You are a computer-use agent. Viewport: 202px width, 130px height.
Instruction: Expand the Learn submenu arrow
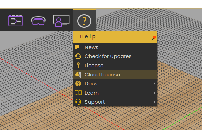tap(154, 93)
